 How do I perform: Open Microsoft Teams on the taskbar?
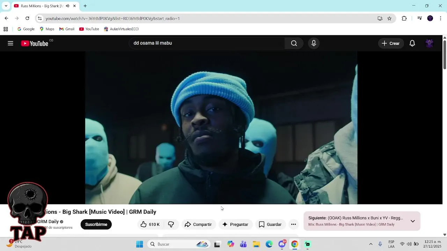pyautogui.click(x=243, y=244)
